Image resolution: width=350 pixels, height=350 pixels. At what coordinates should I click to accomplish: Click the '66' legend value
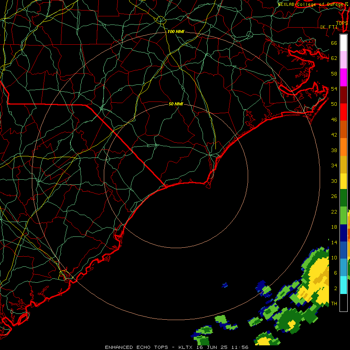(334, 43)
